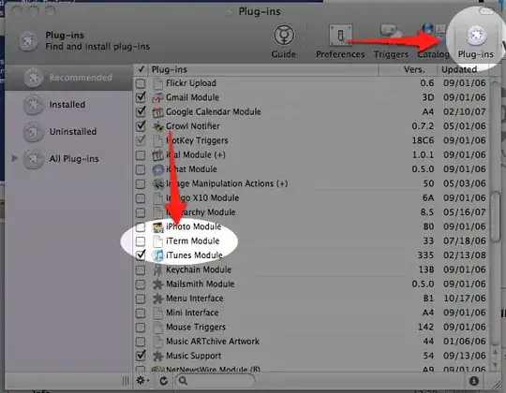
Task: Enable the Music ARTchive Artwork checkbox
Action: (x=141, y=342)
